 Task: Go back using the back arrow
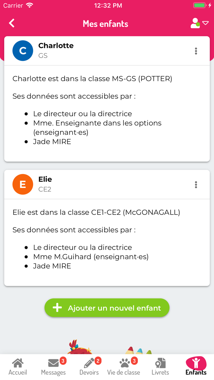coord(12,23)
